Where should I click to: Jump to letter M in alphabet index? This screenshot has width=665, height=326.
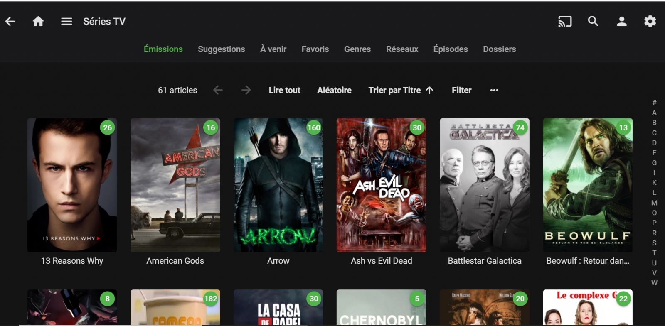pos(654,203)
